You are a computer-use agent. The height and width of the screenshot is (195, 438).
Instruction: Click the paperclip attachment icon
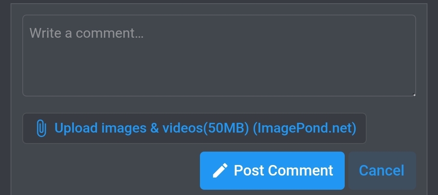click(41, 128)
